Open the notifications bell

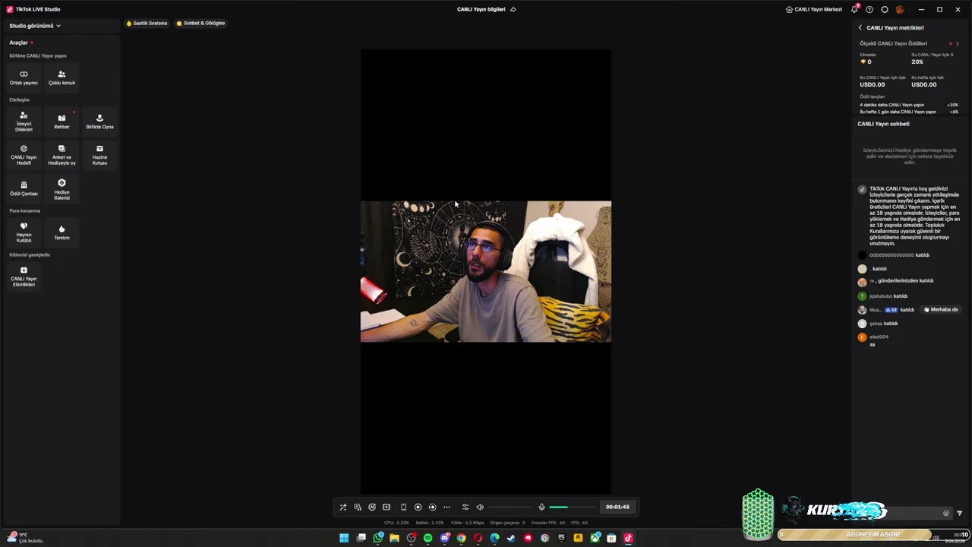tap(854, 9)
